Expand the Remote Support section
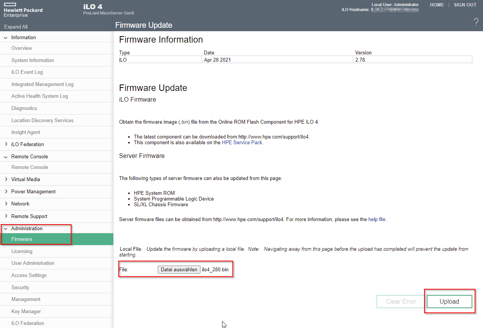 click(29, 216)
